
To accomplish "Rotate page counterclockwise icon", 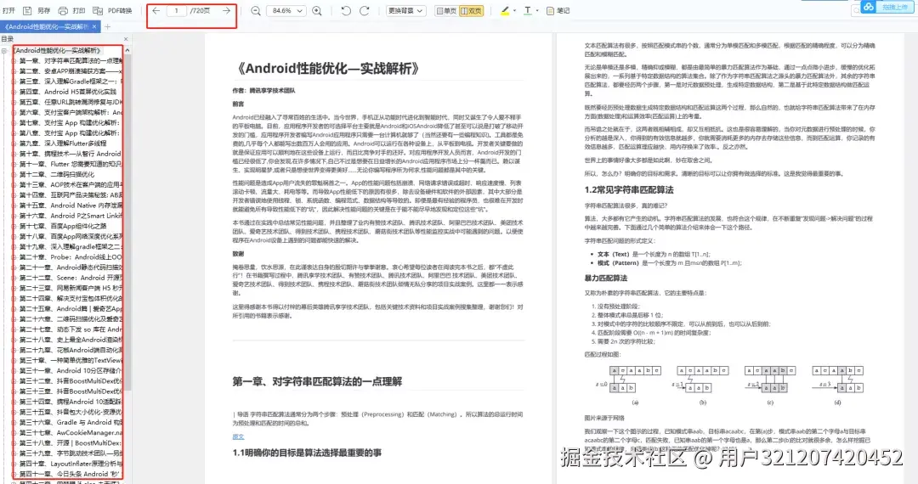I will click(346, 10).
